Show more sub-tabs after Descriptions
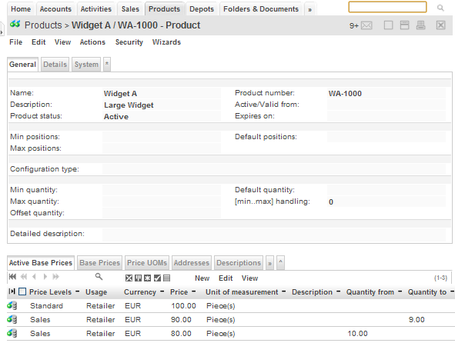The height and width of the screenshot is (343, 455). pyautogui.click(x=270, y=263)
